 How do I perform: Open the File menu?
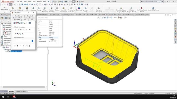[x=18, y=2]
